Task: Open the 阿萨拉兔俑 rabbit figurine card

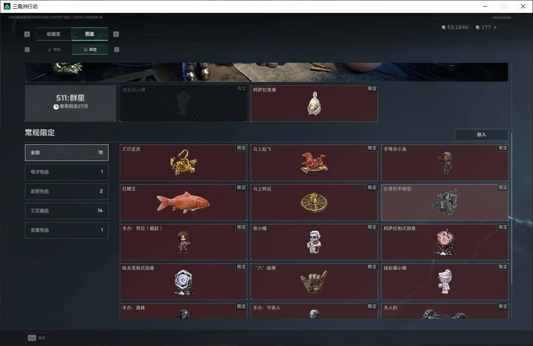Action: (x=314, y=104)
